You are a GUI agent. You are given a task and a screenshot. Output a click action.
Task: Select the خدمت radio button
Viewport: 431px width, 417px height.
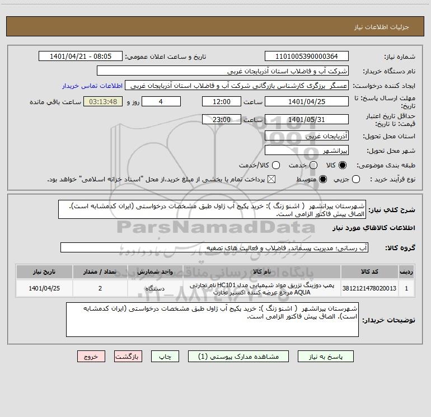coord(313,165)
